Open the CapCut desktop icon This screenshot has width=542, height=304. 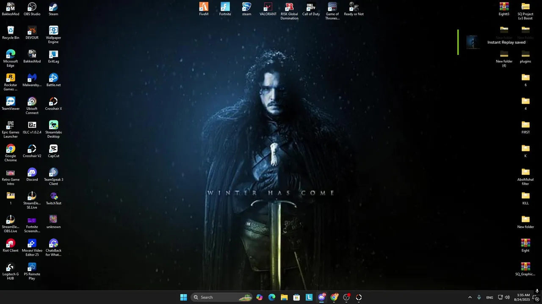[53, 151]
